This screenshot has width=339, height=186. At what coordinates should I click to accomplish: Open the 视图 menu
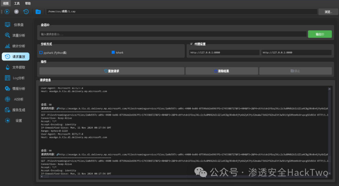pyautogui.click(x=6, y=3)
